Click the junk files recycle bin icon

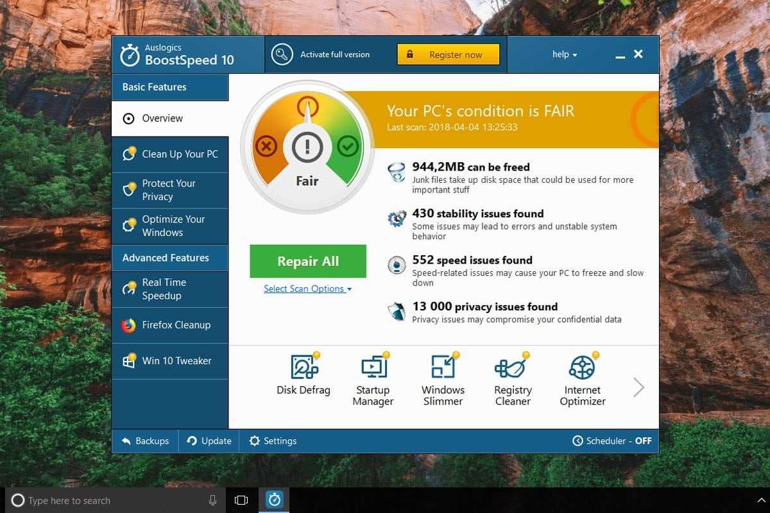(397, 172)
